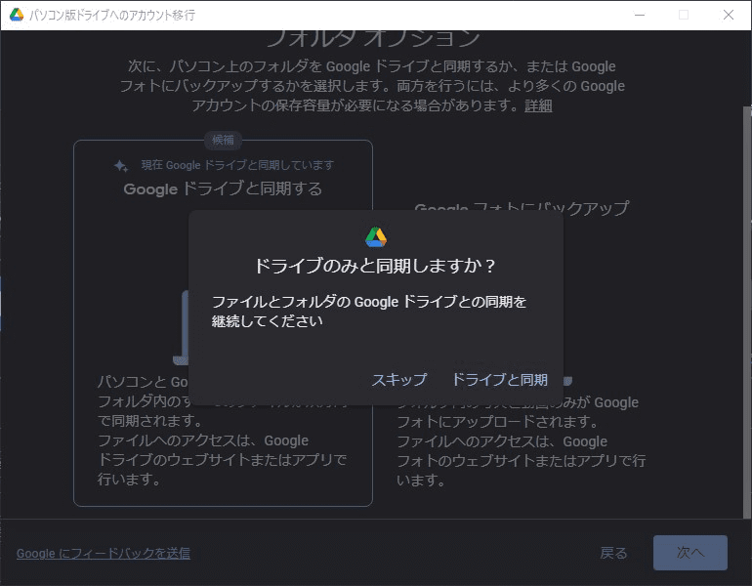
Task: Confirm with ドライブと同期 button
Action: (500, 380)
